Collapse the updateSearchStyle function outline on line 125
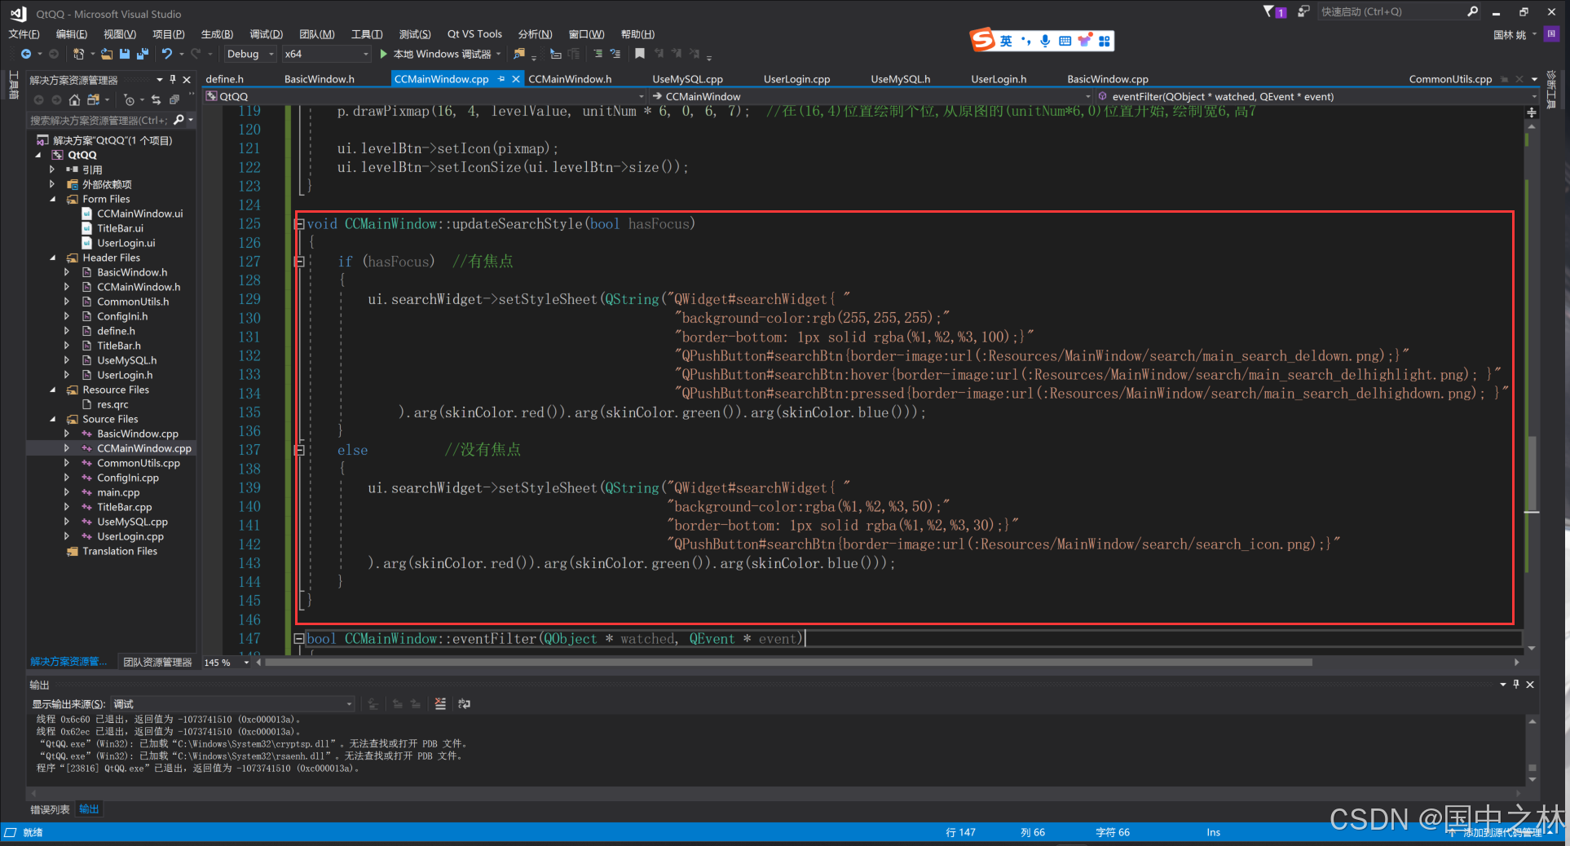The height and width of the screenshot is (846, 1570). point(299,224)
